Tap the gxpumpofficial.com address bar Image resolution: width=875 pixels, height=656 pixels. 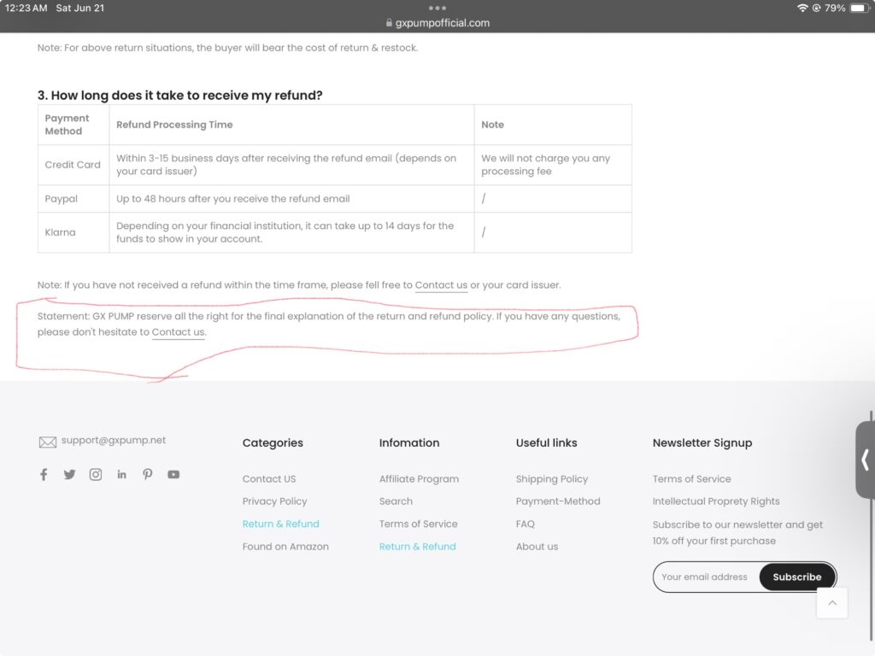(x=437, y=23)
